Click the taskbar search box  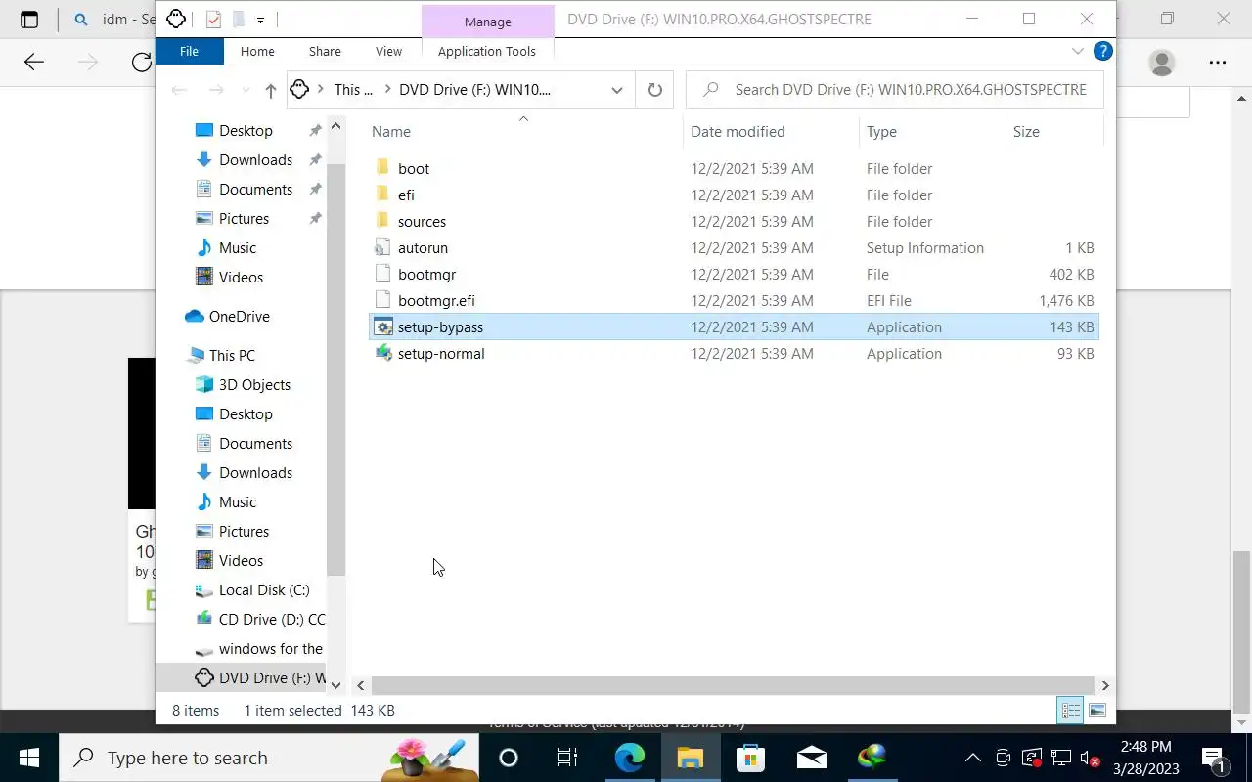269,758
